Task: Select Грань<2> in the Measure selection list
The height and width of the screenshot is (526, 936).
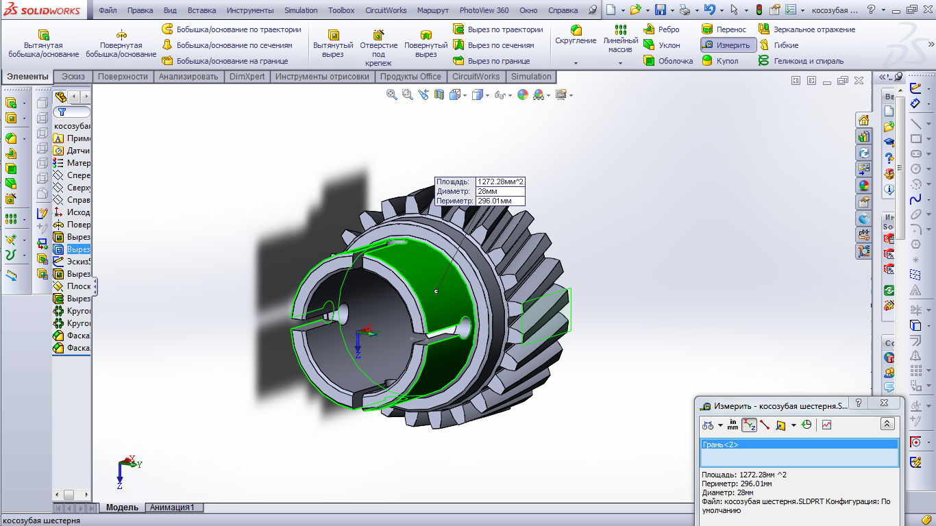Action: (800, 444)
